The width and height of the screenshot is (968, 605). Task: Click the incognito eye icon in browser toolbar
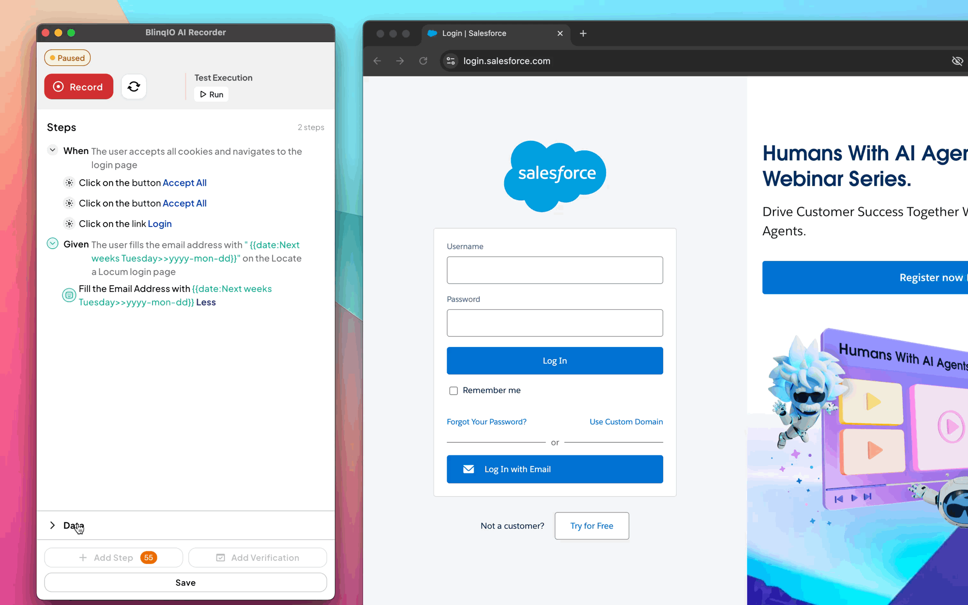[957, 61]
